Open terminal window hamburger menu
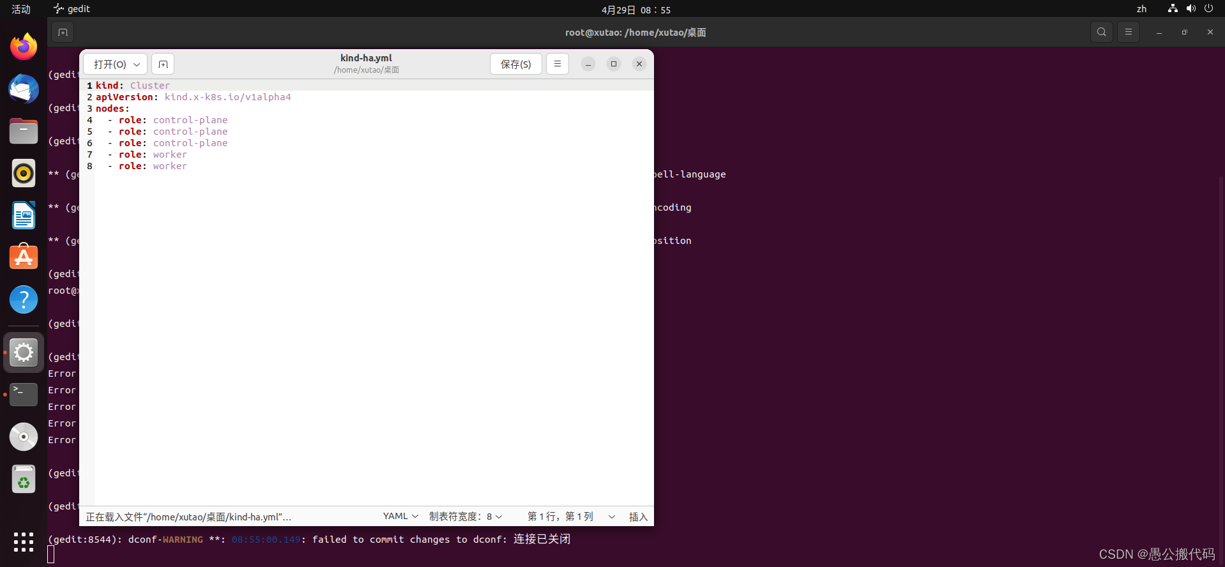1225x567 pixels. 1129,32
